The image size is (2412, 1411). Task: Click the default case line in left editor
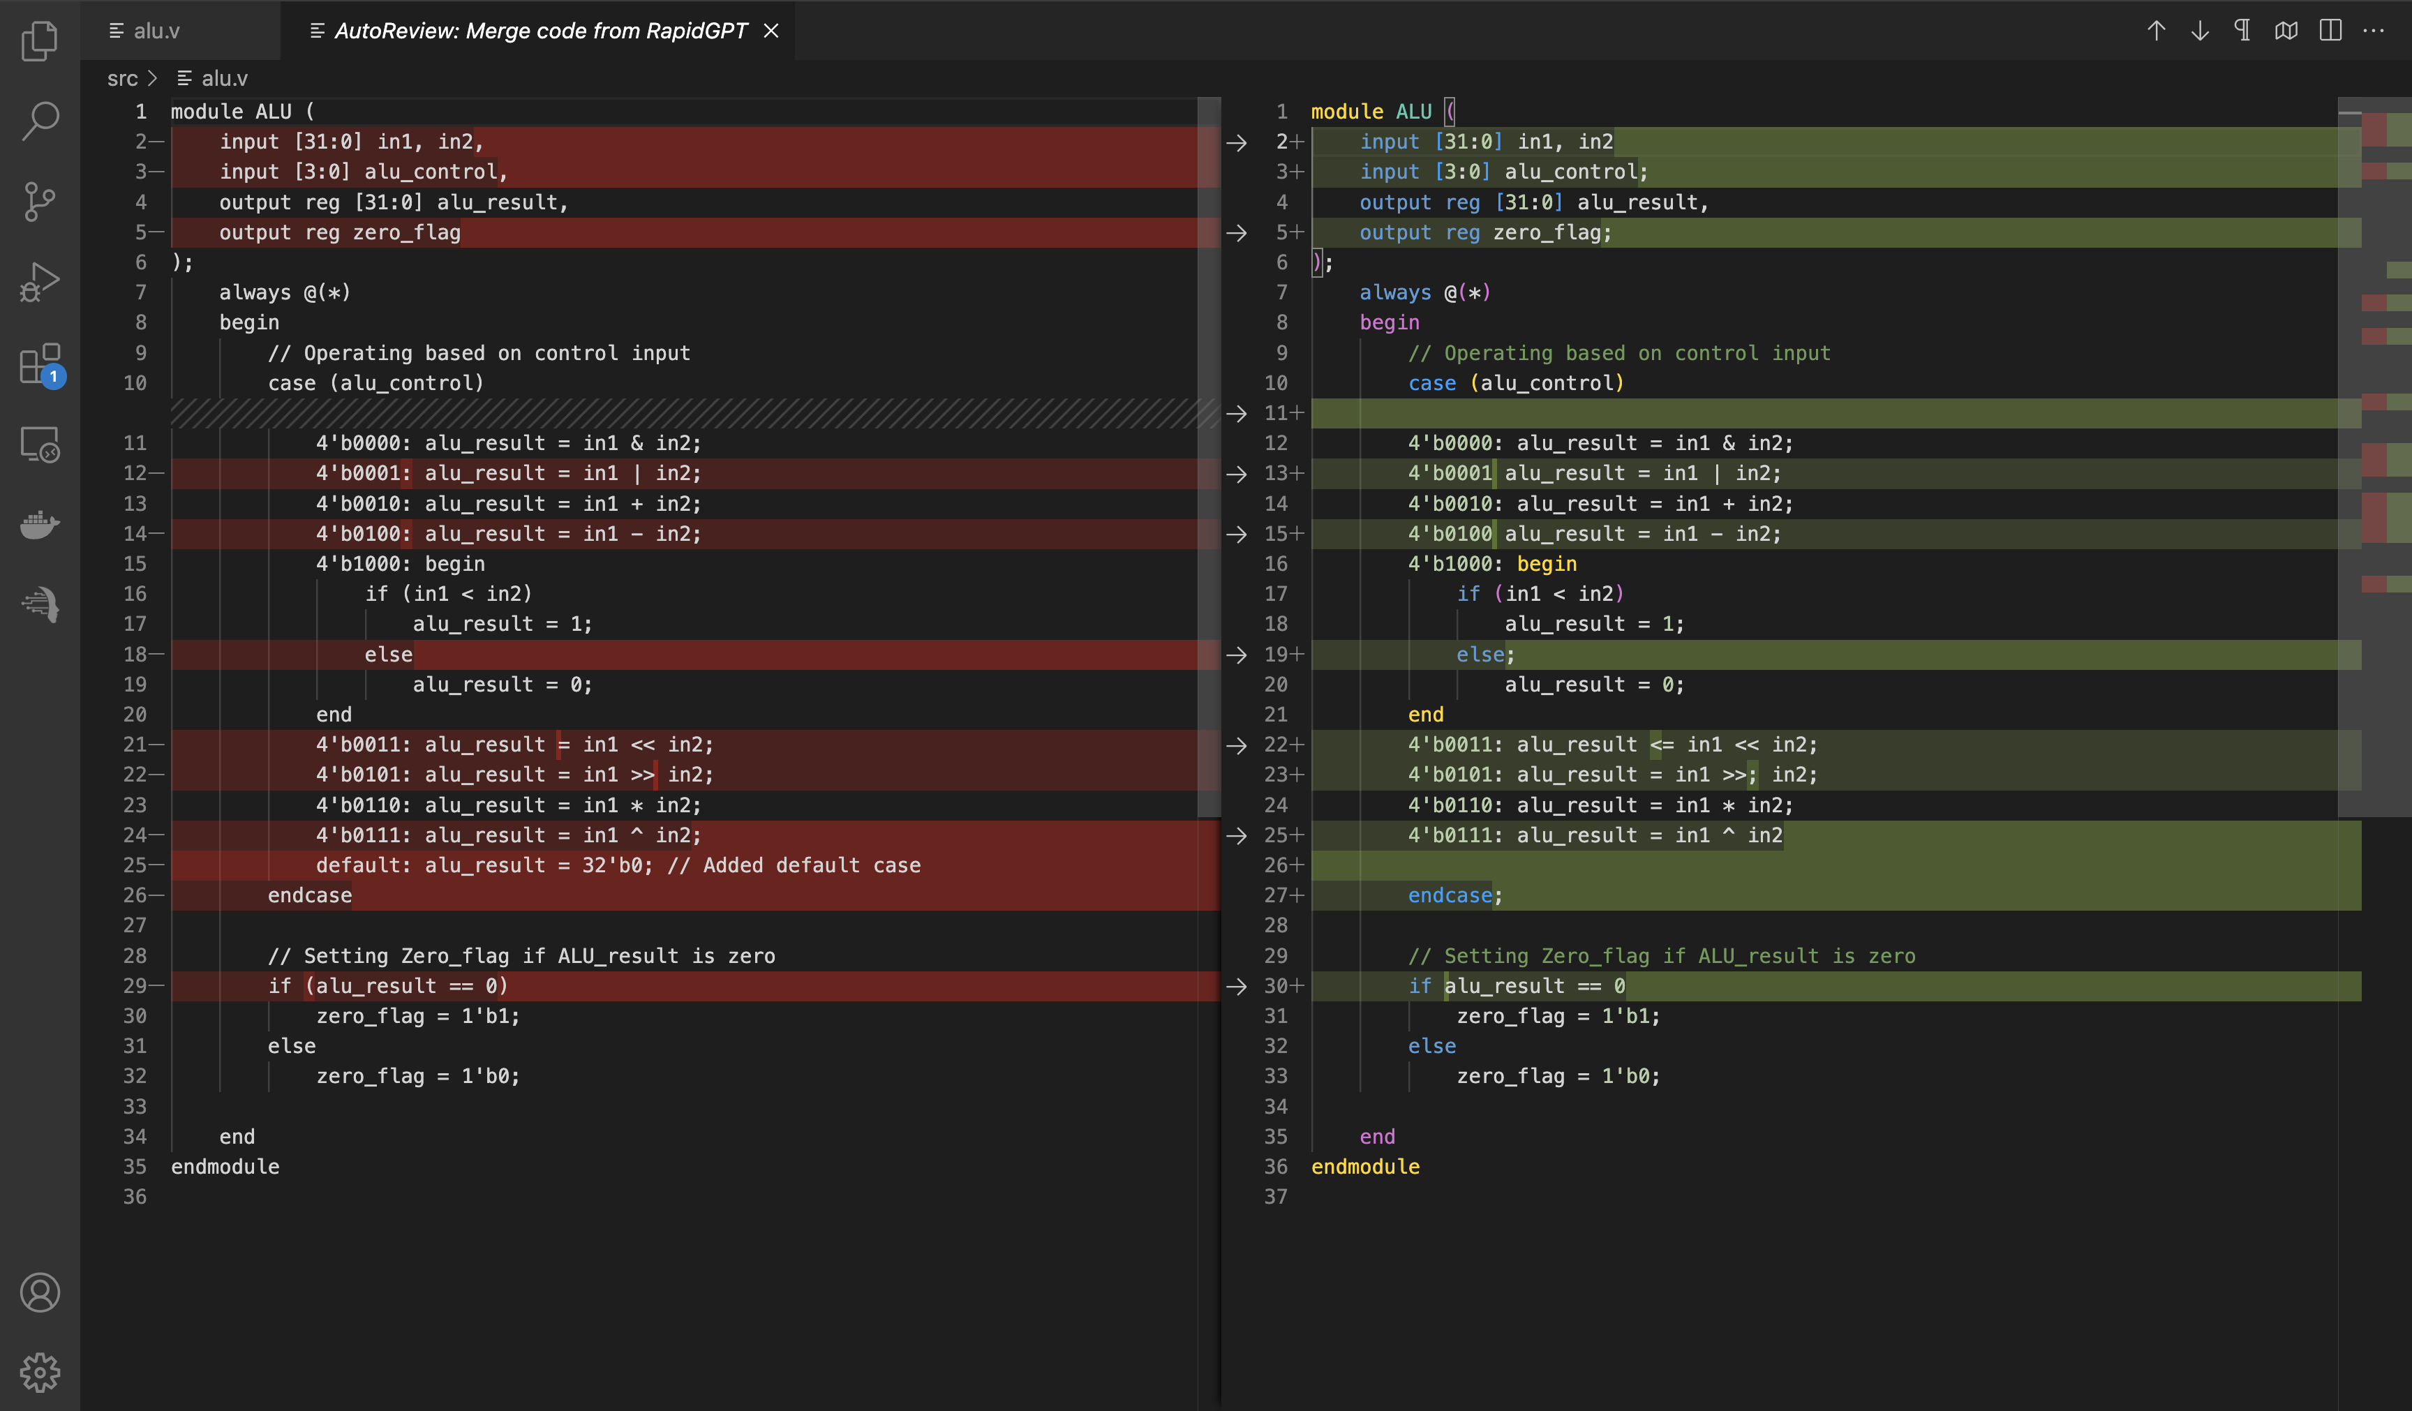click(x=618, y=865)
